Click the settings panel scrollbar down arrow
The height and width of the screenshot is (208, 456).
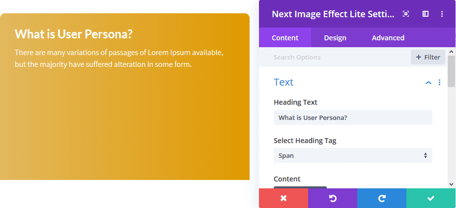pyautogui.click(x=452, y=184)
